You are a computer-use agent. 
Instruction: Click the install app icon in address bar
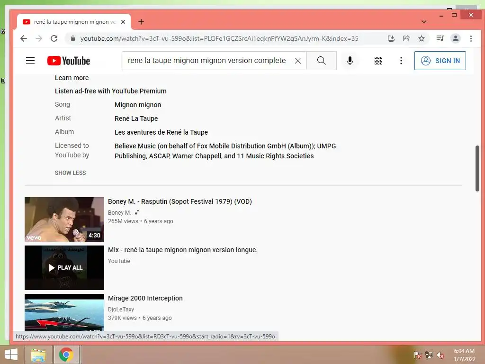(391, 38)
